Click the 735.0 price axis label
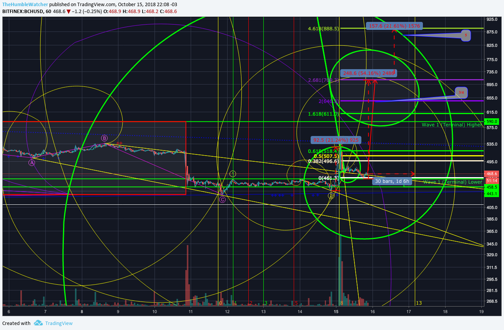Image resolution: width=504 pixels, height=330 pixels. pyautogui.click(x=492, y=72)
